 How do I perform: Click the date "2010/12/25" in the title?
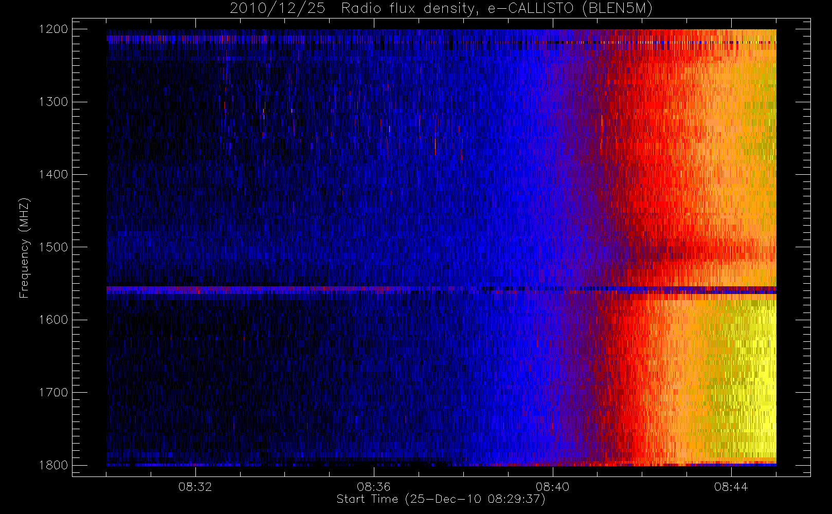(277, 9)
